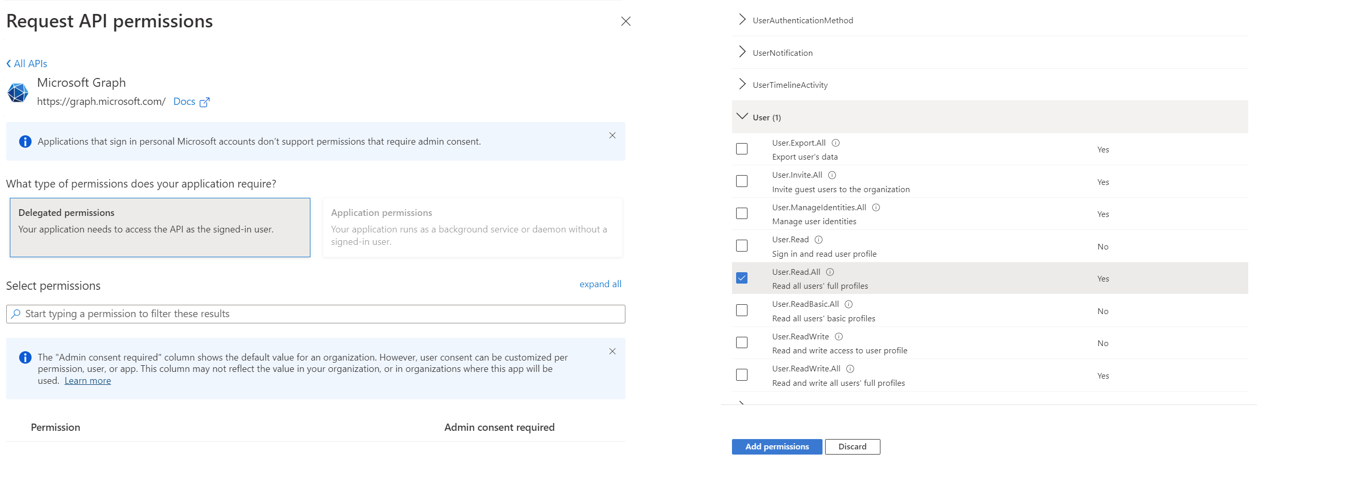Show info for User.ManageIdentities.All

click(876, 208)
